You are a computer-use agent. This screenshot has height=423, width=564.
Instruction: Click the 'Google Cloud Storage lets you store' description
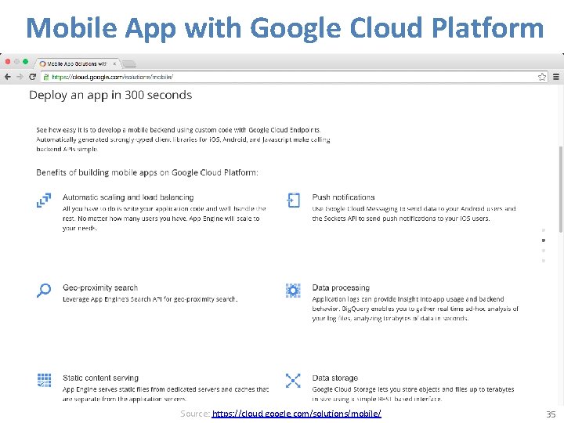coord(413,394)
